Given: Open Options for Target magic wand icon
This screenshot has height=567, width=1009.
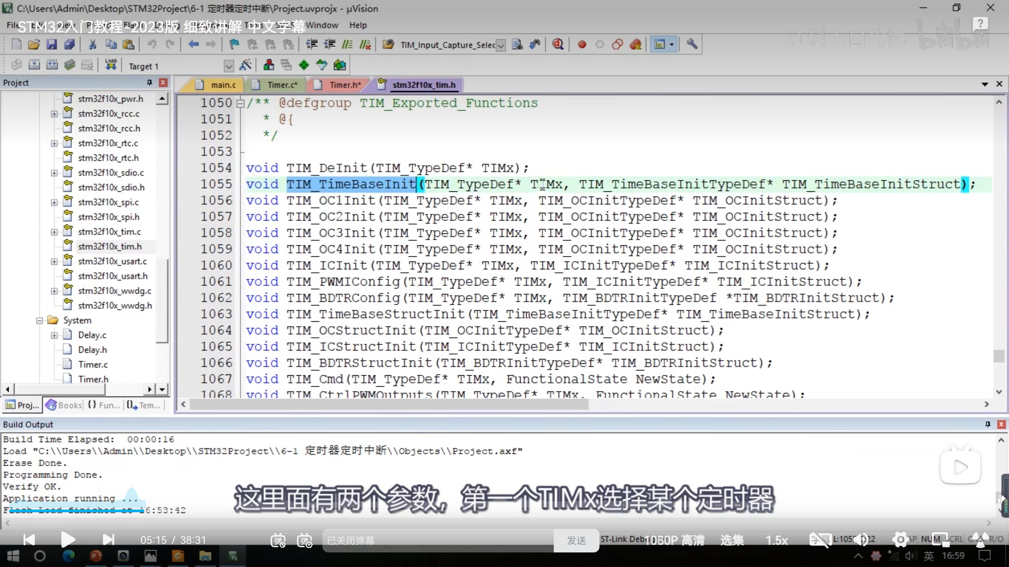Looking at the screenshot, I should [245, 65].
